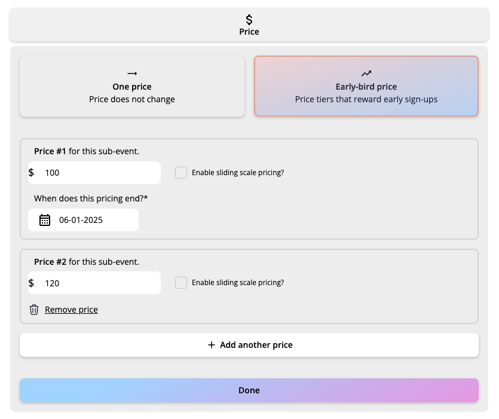
Task: Click the dollar symbol next to Price #1 amount
Action: click(32, 173)
